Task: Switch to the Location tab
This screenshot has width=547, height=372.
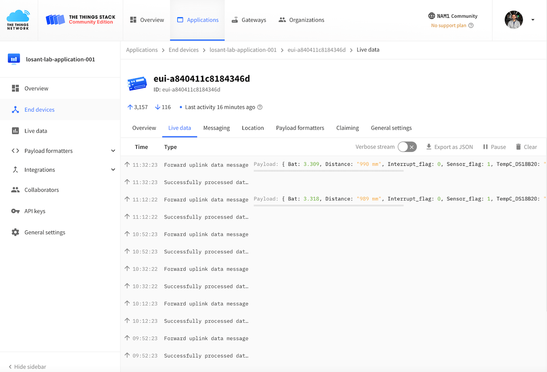Action: (x=253, y=128)
